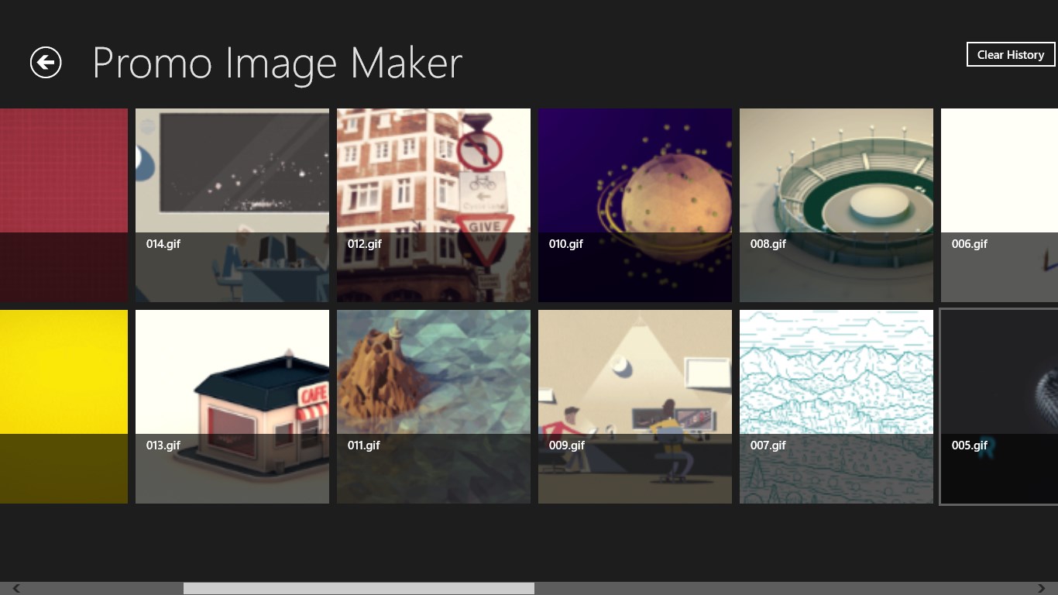Choose the 008.gif stadium thumbnail
Image resolution: width=1058 pixels, height=595 pixels.
tap(836, 205)
